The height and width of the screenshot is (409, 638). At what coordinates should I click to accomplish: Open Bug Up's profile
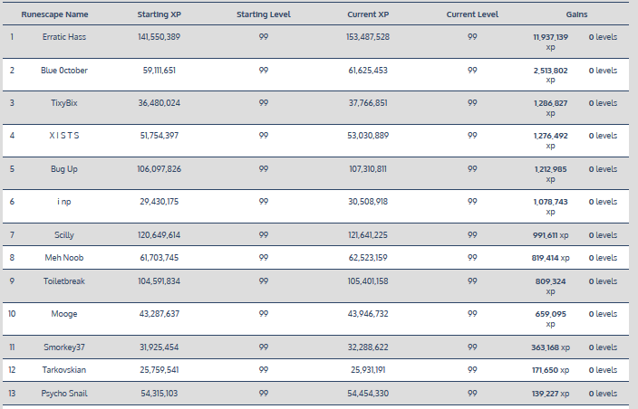pyautogui.click(x=64, y=169)
